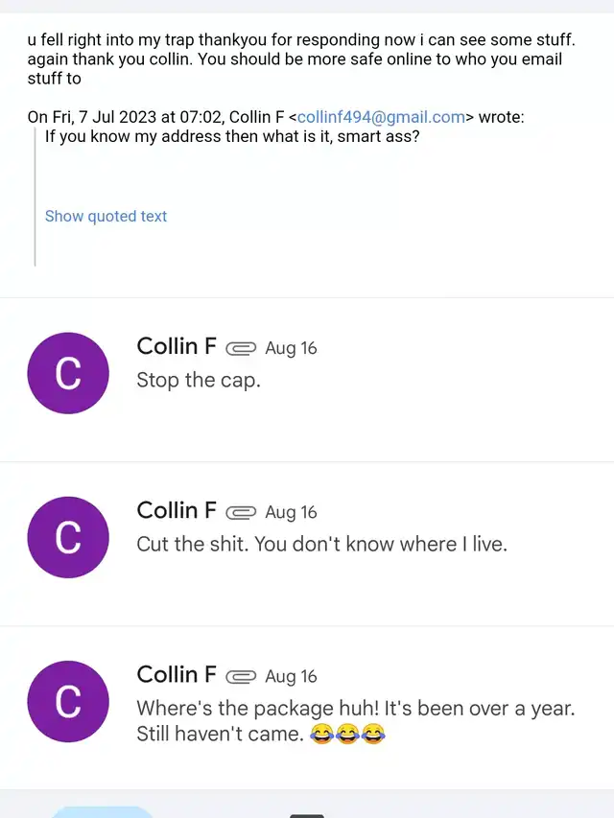Click the attachment icon on 'Cut the shit' message
Screen dimensions: 614x818
click(x=241, y=513)
